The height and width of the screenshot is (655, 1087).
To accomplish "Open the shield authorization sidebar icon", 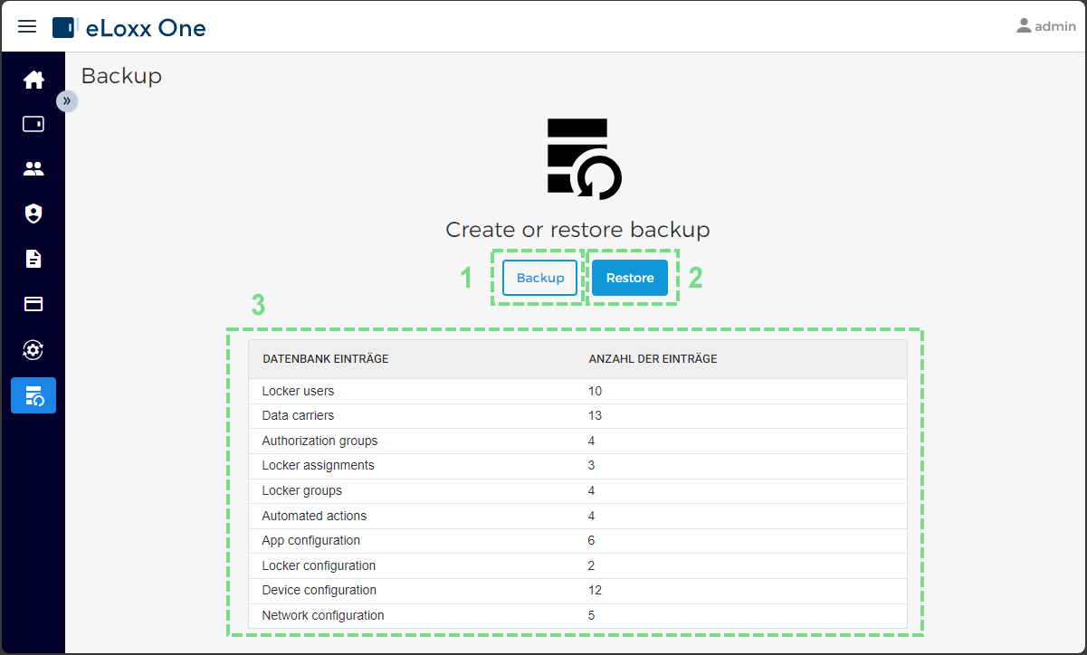I will coord(33,214).
